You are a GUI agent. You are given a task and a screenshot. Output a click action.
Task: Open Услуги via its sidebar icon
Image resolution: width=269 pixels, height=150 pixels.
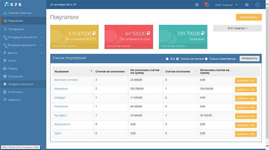5,61
